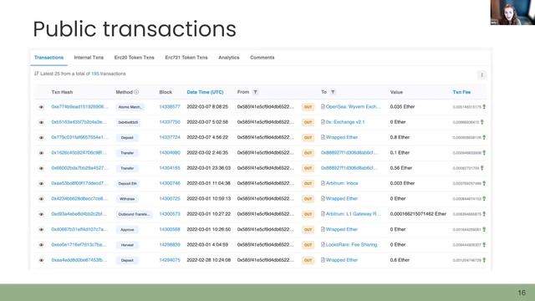Click the Withdraw method badge
This screenshot has height=301, width=535.
coord(127,199)
